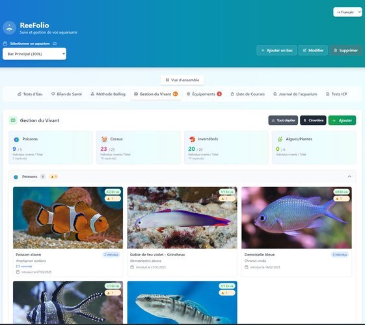Click the Sélectionner un aquarium lock icon
Image resolution: width=365 pixels, height=325 pixels.
coord(5,44)
